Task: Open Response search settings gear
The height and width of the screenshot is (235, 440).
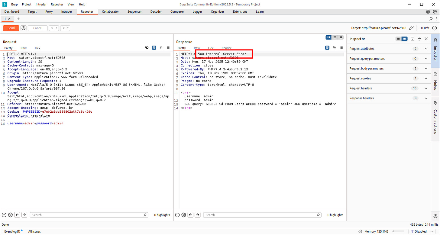Action: [x=184, y=215]
